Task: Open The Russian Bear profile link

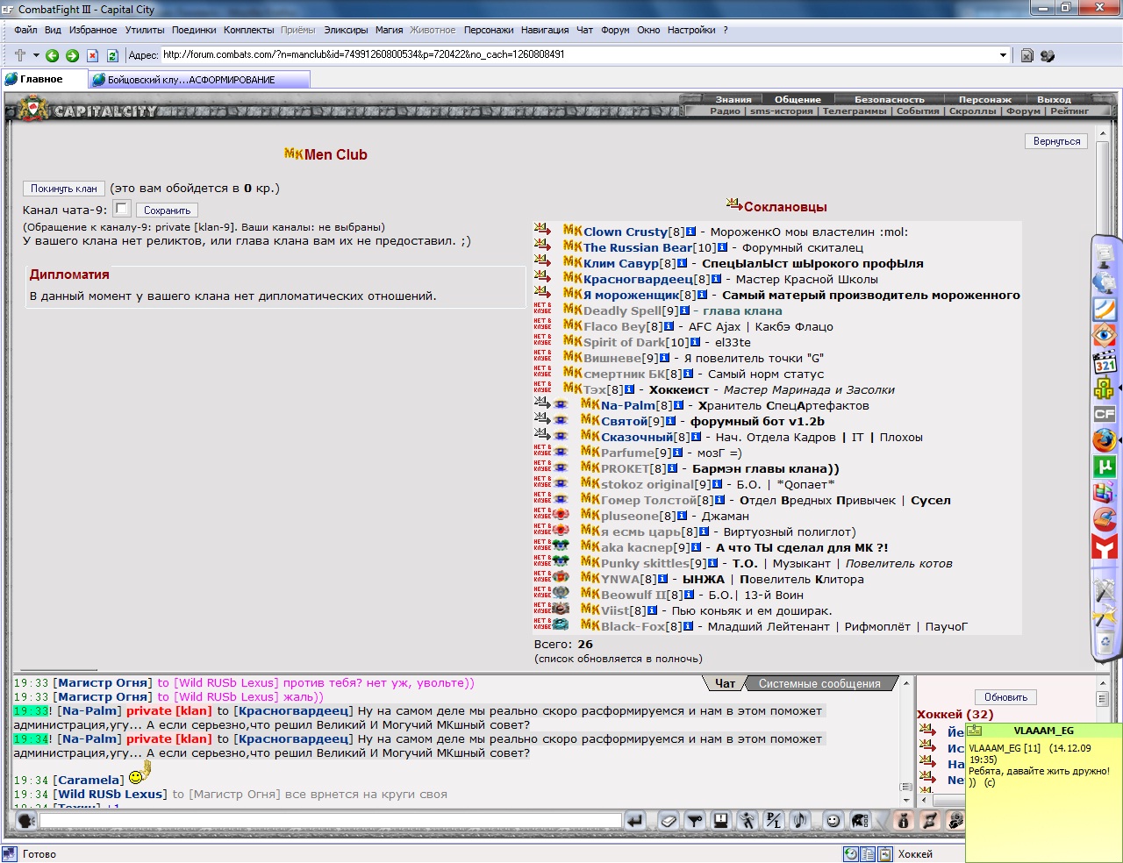Action: point(638,247)
